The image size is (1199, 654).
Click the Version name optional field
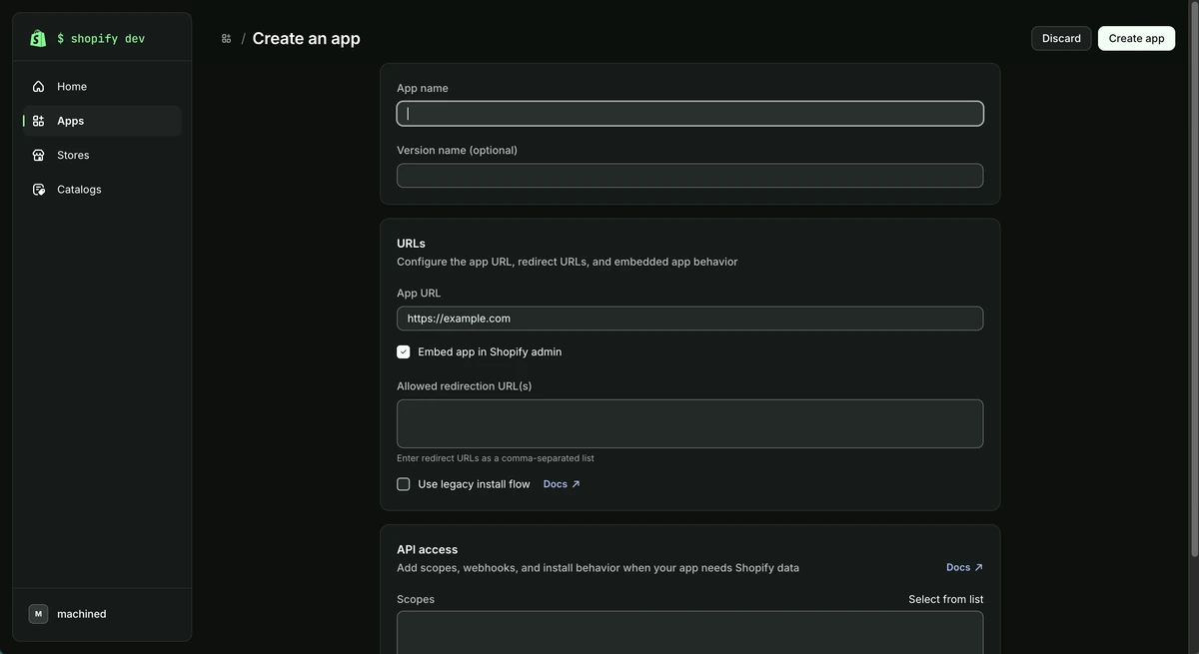(x=689, y=176)
